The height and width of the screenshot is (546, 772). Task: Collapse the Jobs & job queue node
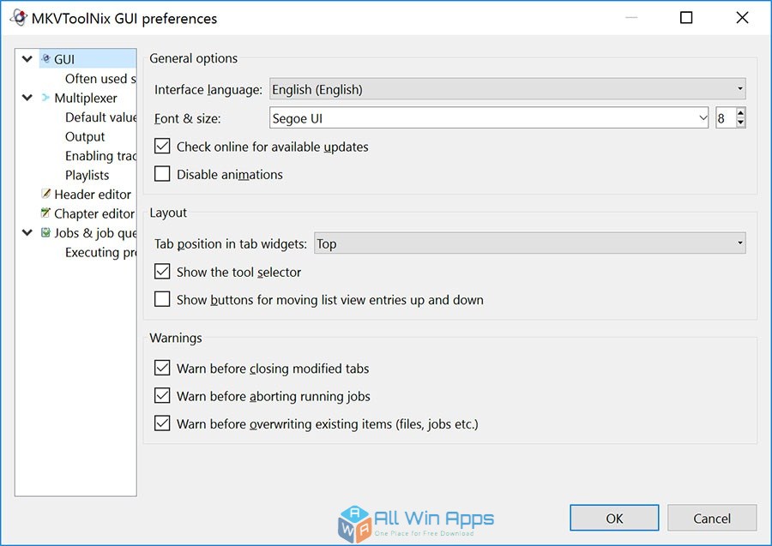click(27, 232)
